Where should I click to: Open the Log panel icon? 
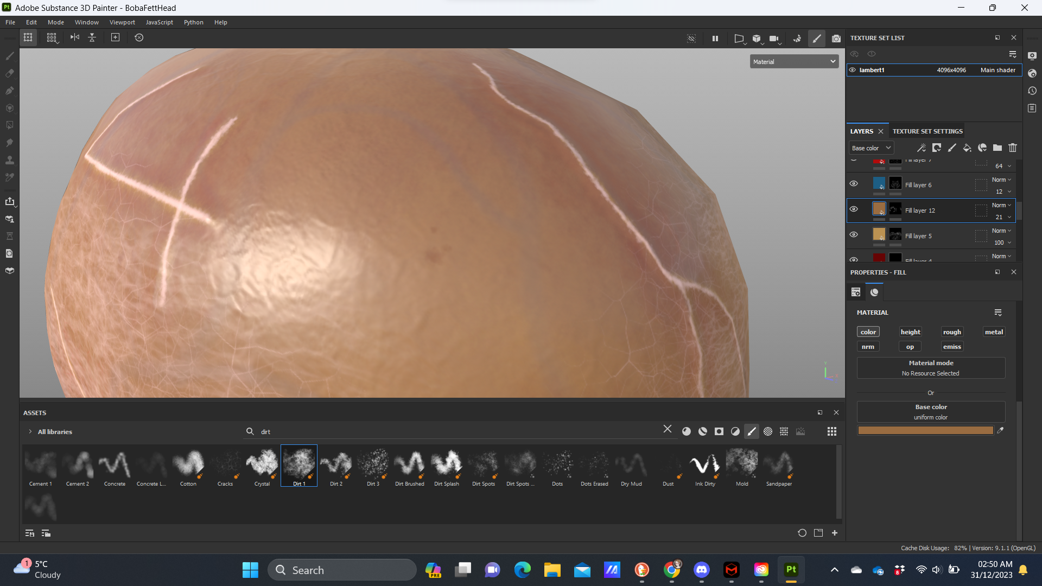pos(1032,108)
